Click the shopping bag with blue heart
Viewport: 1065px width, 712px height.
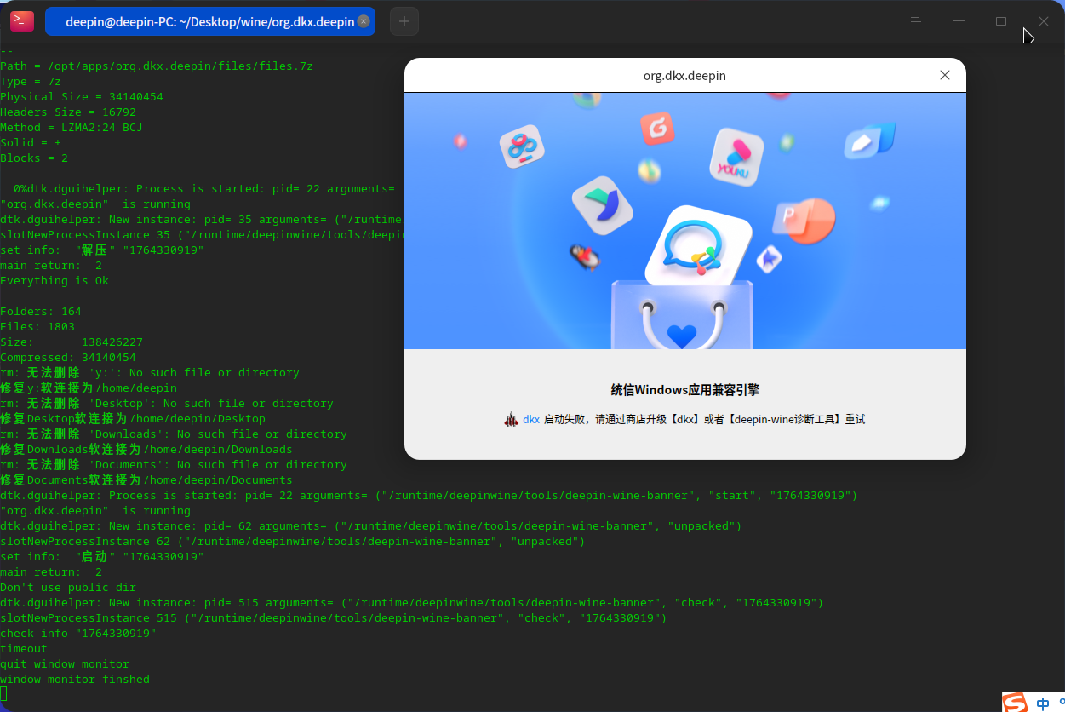coord(682,315)
